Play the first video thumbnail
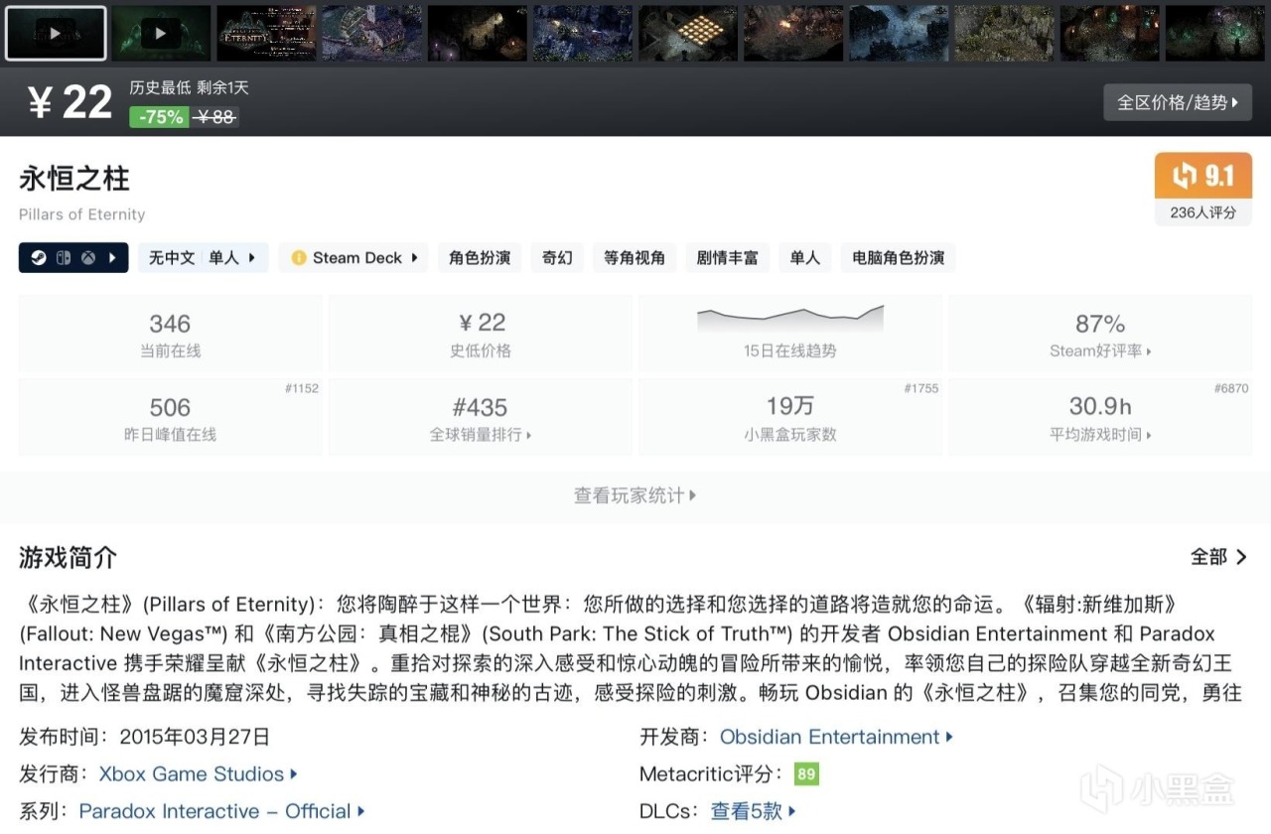Image resolution: width=1271 pixels, height=834 pixels. (x=56, y=33)
